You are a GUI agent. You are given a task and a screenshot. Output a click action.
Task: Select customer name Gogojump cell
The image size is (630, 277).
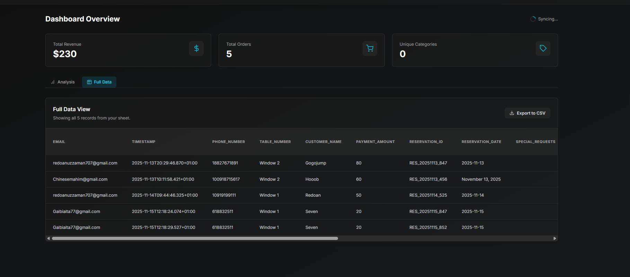pos(316,163)
